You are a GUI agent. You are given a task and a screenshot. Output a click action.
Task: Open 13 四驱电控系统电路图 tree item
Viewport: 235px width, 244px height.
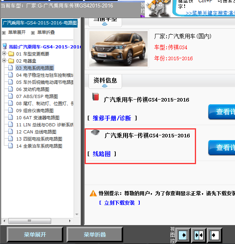click(x=39, y=139)
